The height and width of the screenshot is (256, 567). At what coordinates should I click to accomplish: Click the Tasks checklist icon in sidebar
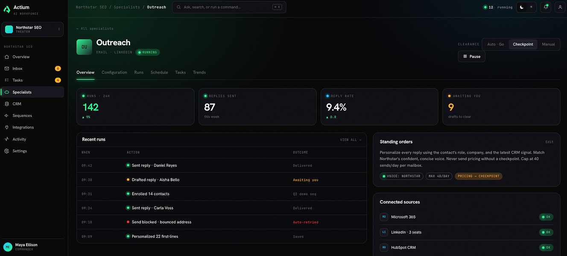coord(7,80)
